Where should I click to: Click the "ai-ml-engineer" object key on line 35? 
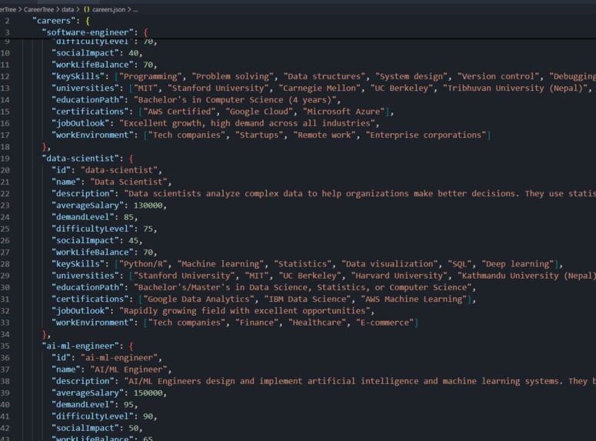80,346
